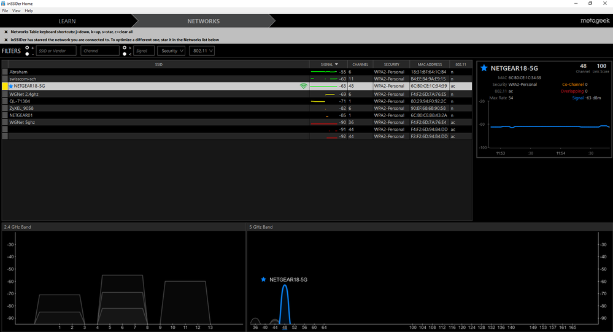Switch to the LEARN tab
The width and height of the screenshot is (613, 332).
click(67, 21)
